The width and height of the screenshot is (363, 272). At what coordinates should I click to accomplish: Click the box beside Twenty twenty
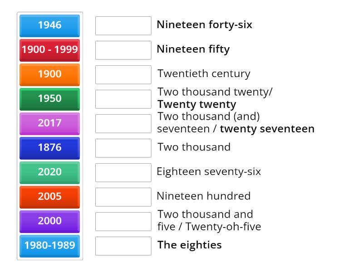tap(123, 99)
